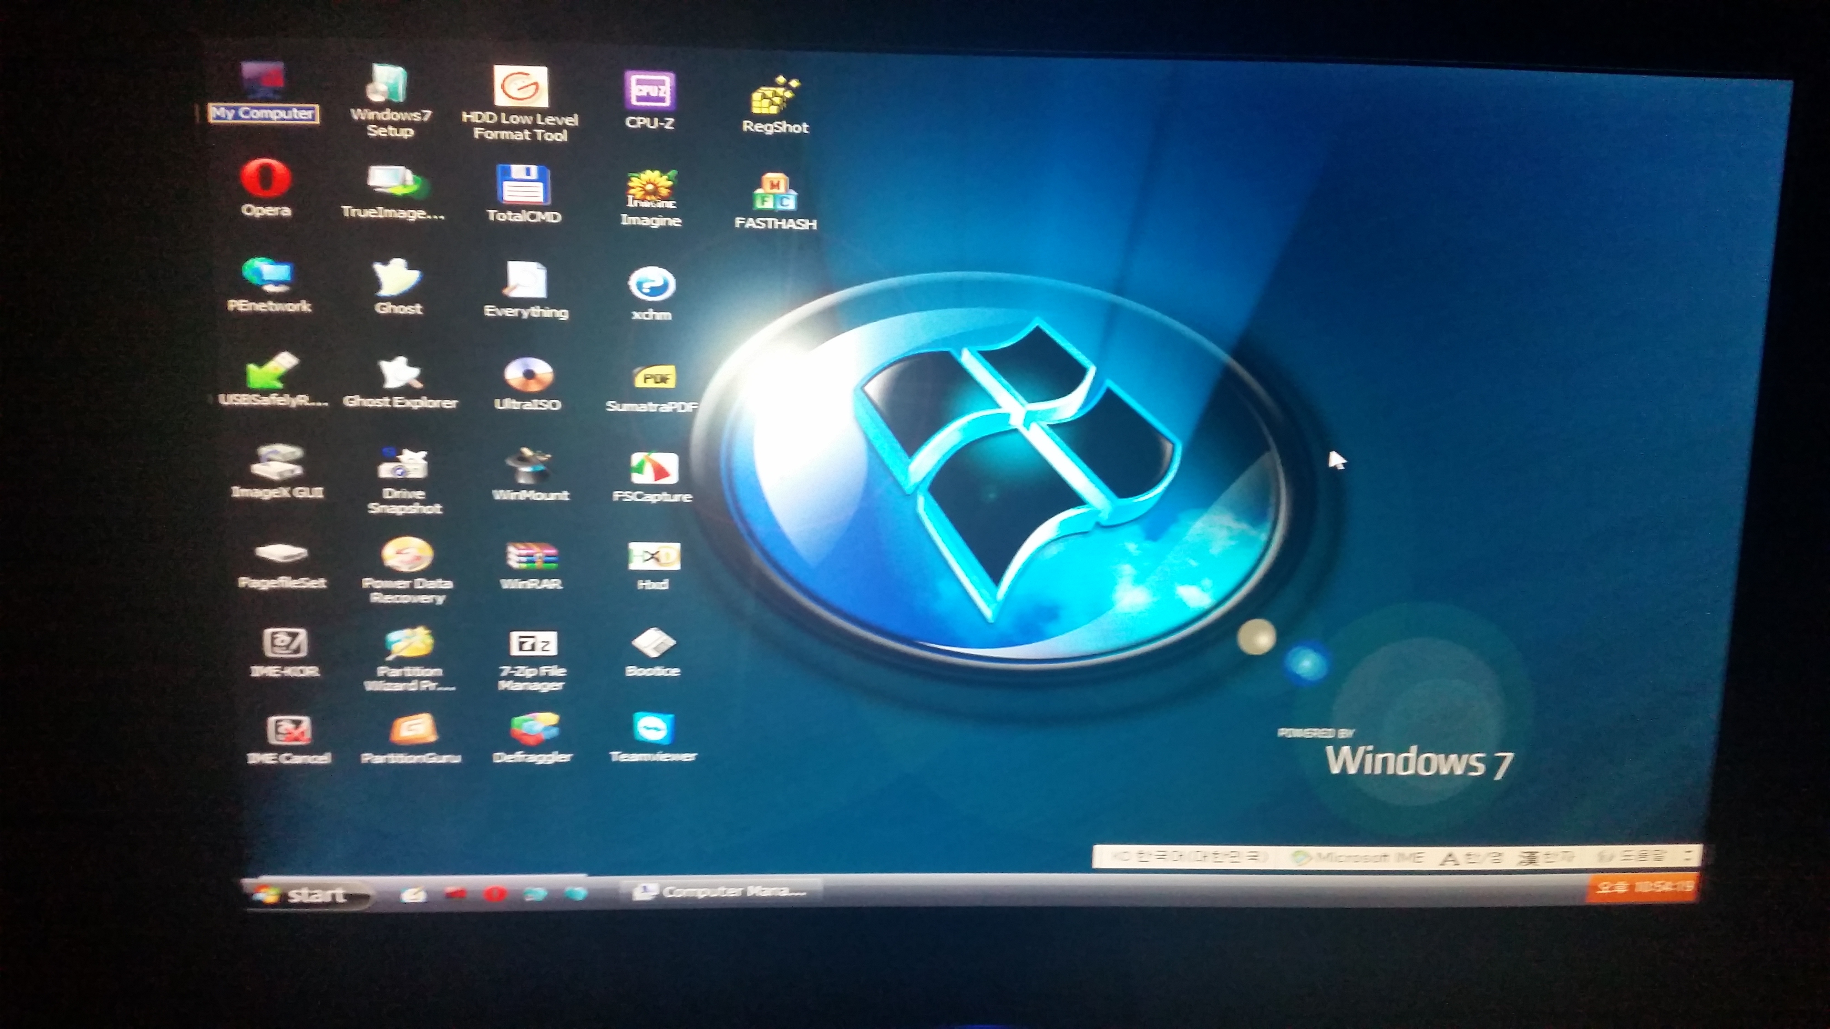
Task: Select the RegShot desktop icon
Action: pyautogui.click(x=774, y=96)
